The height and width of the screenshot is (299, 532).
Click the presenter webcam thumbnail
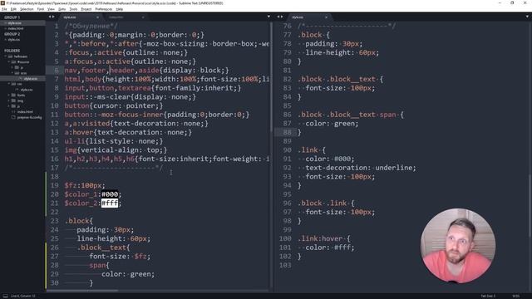pyautogui.click(x=458, y=246)
